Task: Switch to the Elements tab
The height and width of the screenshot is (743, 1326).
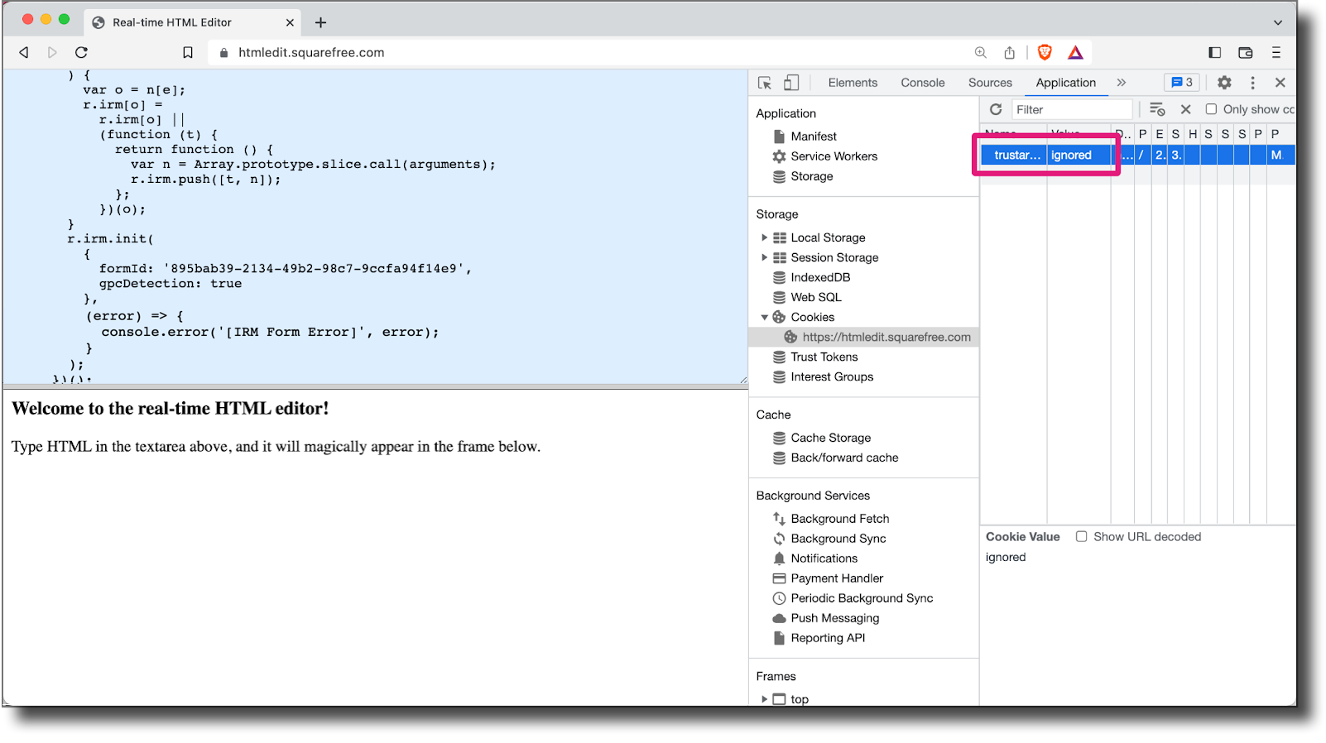Action: [x=853, y=83]
